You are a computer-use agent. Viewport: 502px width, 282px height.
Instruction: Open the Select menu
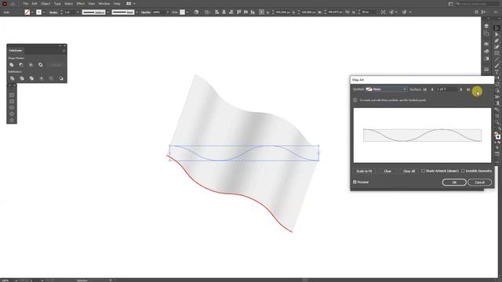(x=68, y=3)
